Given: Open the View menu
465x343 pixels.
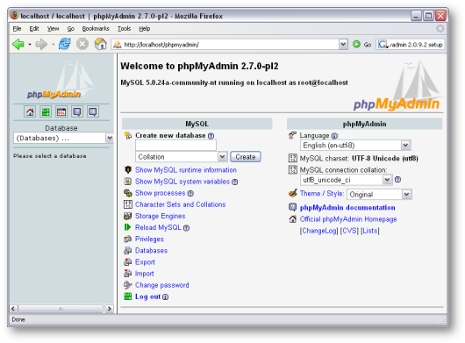Looking at the screenshot, I should click(53, 28).
